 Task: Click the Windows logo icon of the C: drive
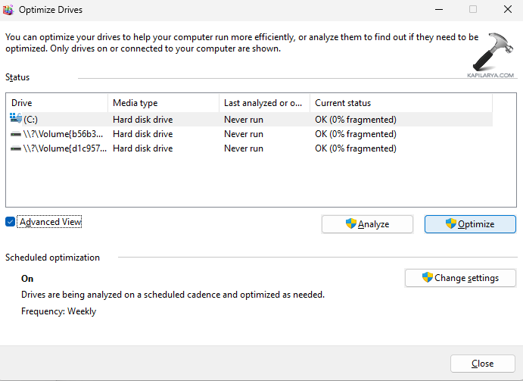click(16, 119)
